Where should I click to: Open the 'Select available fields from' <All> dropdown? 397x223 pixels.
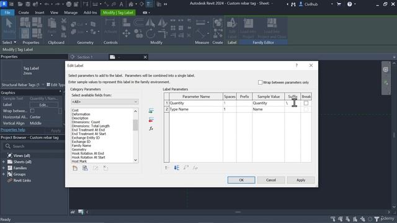105,102
